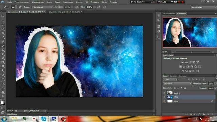Image resolution: width=217 pixels, height=122 pixels.
Task: Toggle lock position
Action: [x=182, y=88]
